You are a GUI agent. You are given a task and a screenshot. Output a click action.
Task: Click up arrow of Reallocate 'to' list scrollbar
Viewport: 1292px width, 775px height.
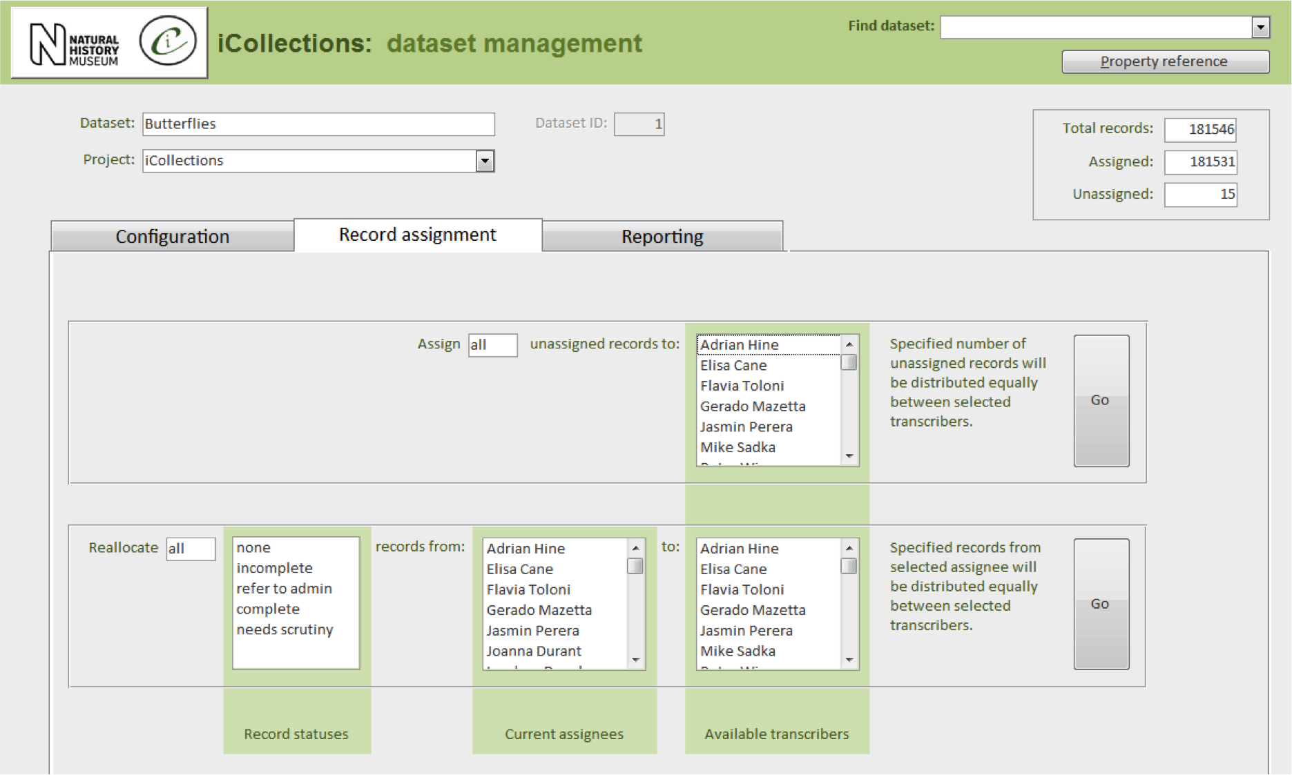point(849,547)
